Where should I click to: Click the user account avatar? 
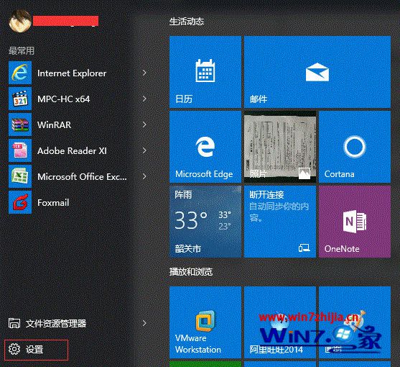20,21
